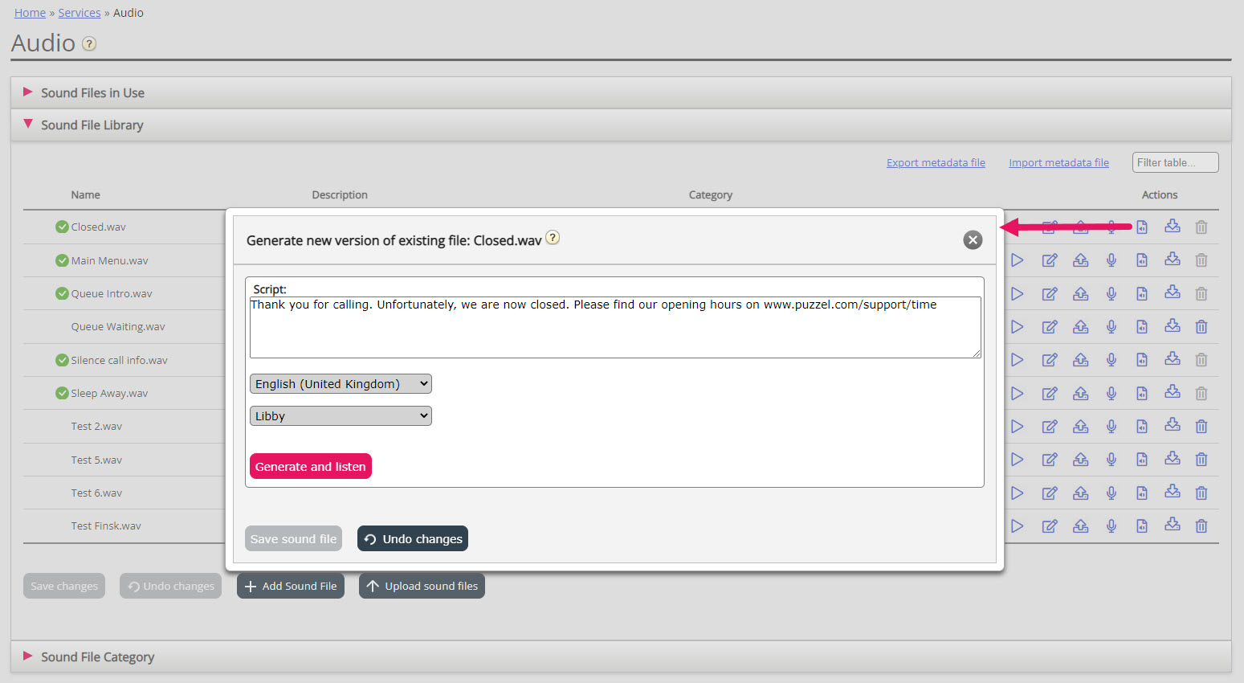Open text-to-speech file icon for Sleep Away.wav
The width and height of the screenshot is (1244, 683).
click(x=1142, y=394)
